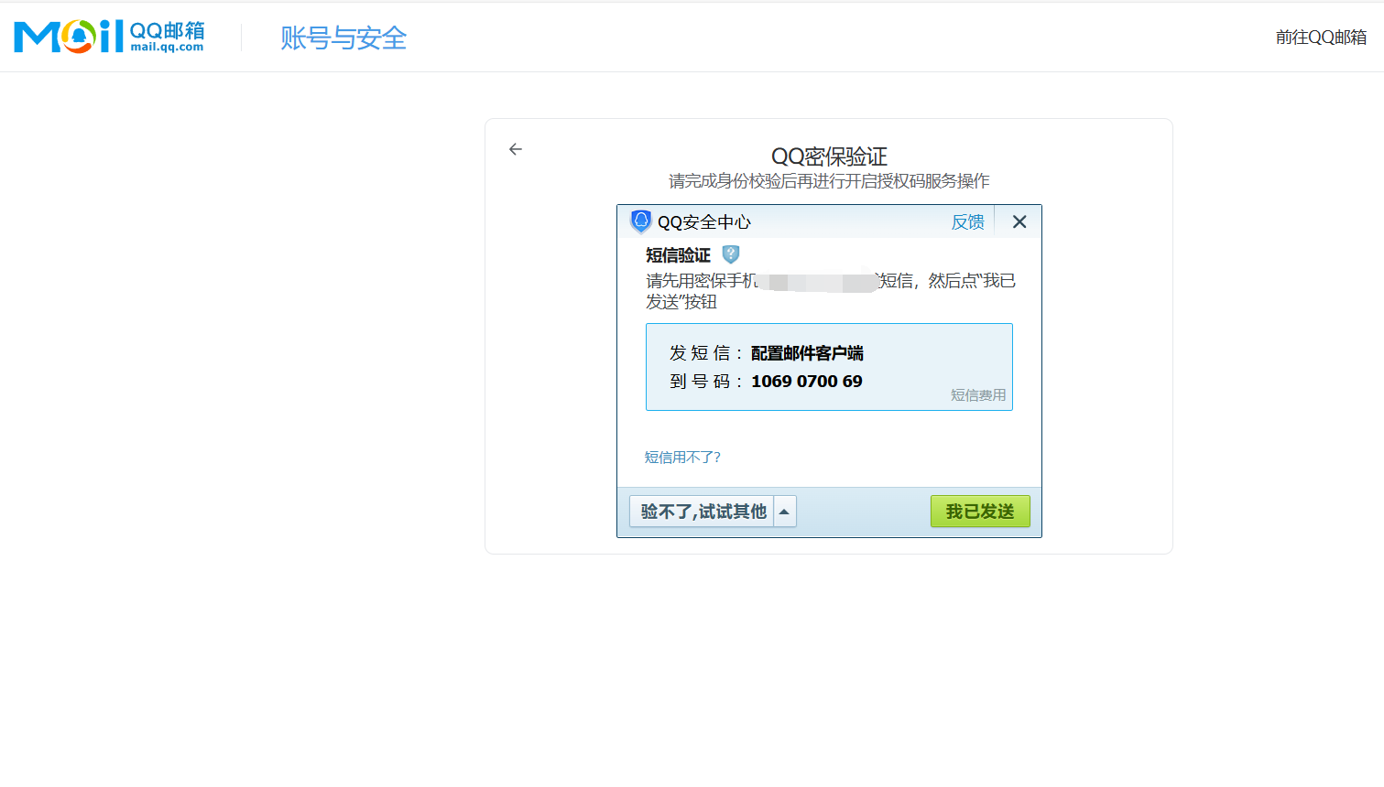Click the 短信验证 heading
This screenshot has width=1384, height=787.
point(678,255)
